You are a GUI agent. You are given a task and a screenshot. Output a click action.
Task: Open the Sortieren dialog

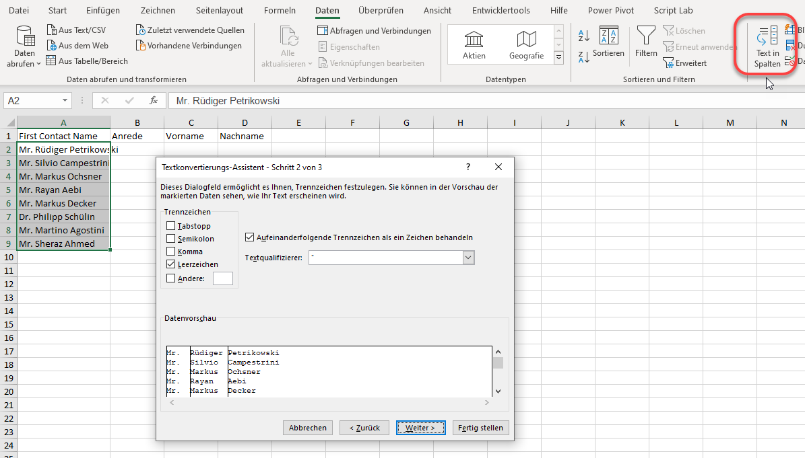pyautogui.click(x=608, y=42)
